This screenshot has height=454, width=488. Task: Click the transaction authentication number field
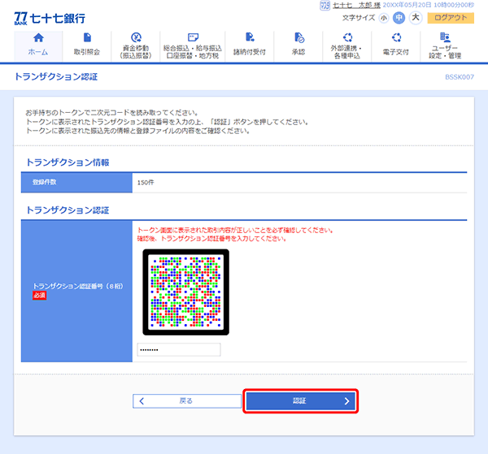point(179,350)
